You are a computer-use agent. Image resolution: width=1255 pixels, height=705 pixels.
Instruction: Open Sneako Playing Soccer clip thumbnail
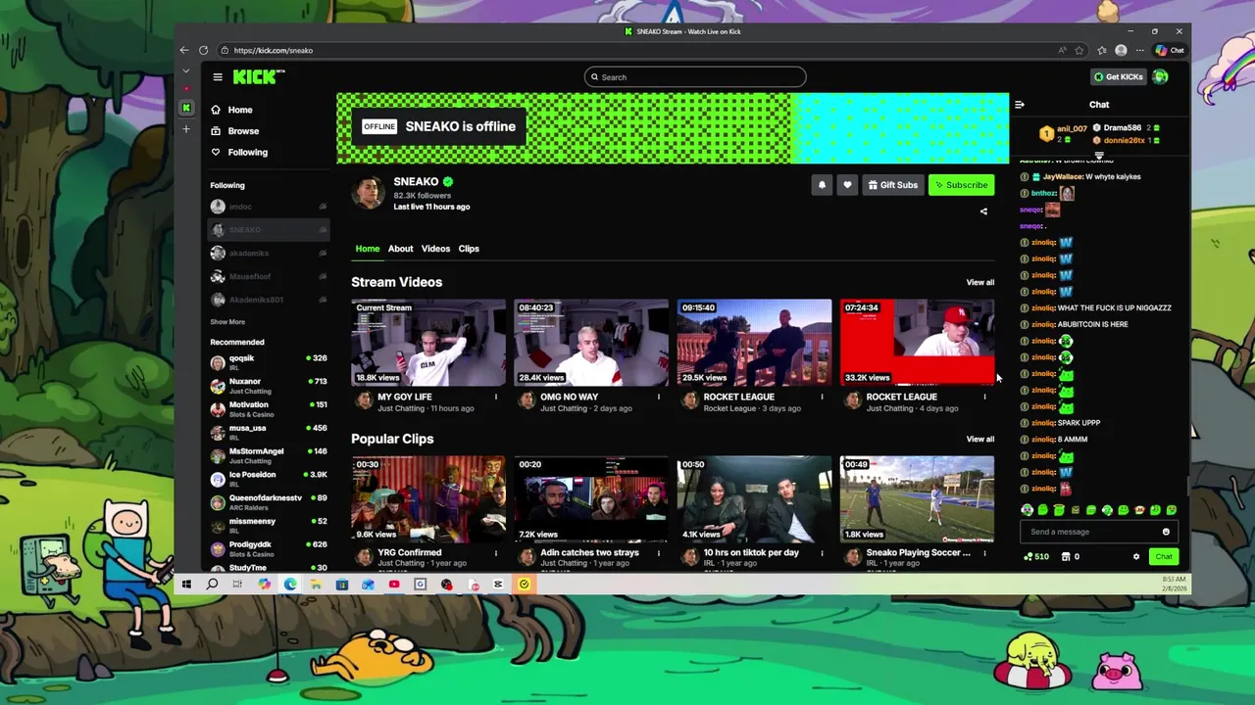pos(917,499)
